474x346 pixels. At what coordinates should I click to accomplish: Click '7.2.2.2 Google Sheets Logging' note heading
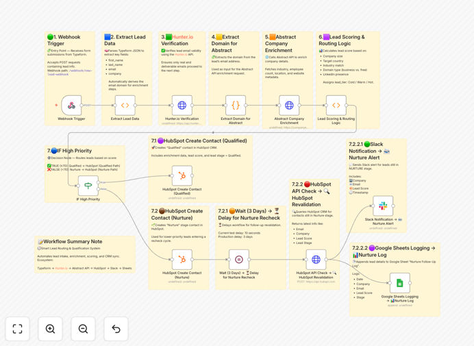394,251
